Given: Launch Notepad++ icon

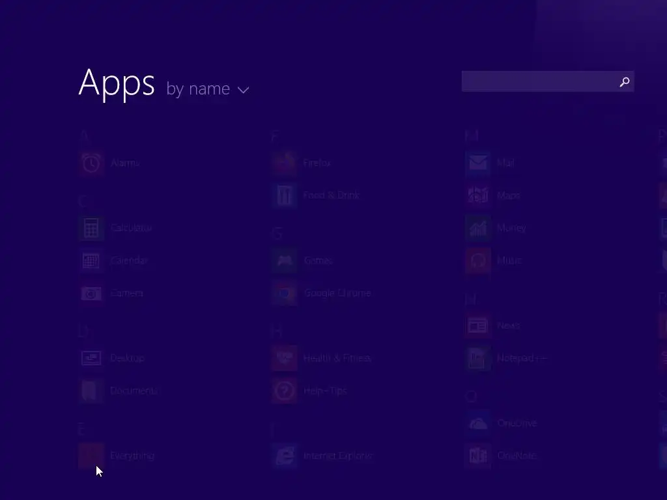Looking at the screenshot, I should click(x=477, y=359).
